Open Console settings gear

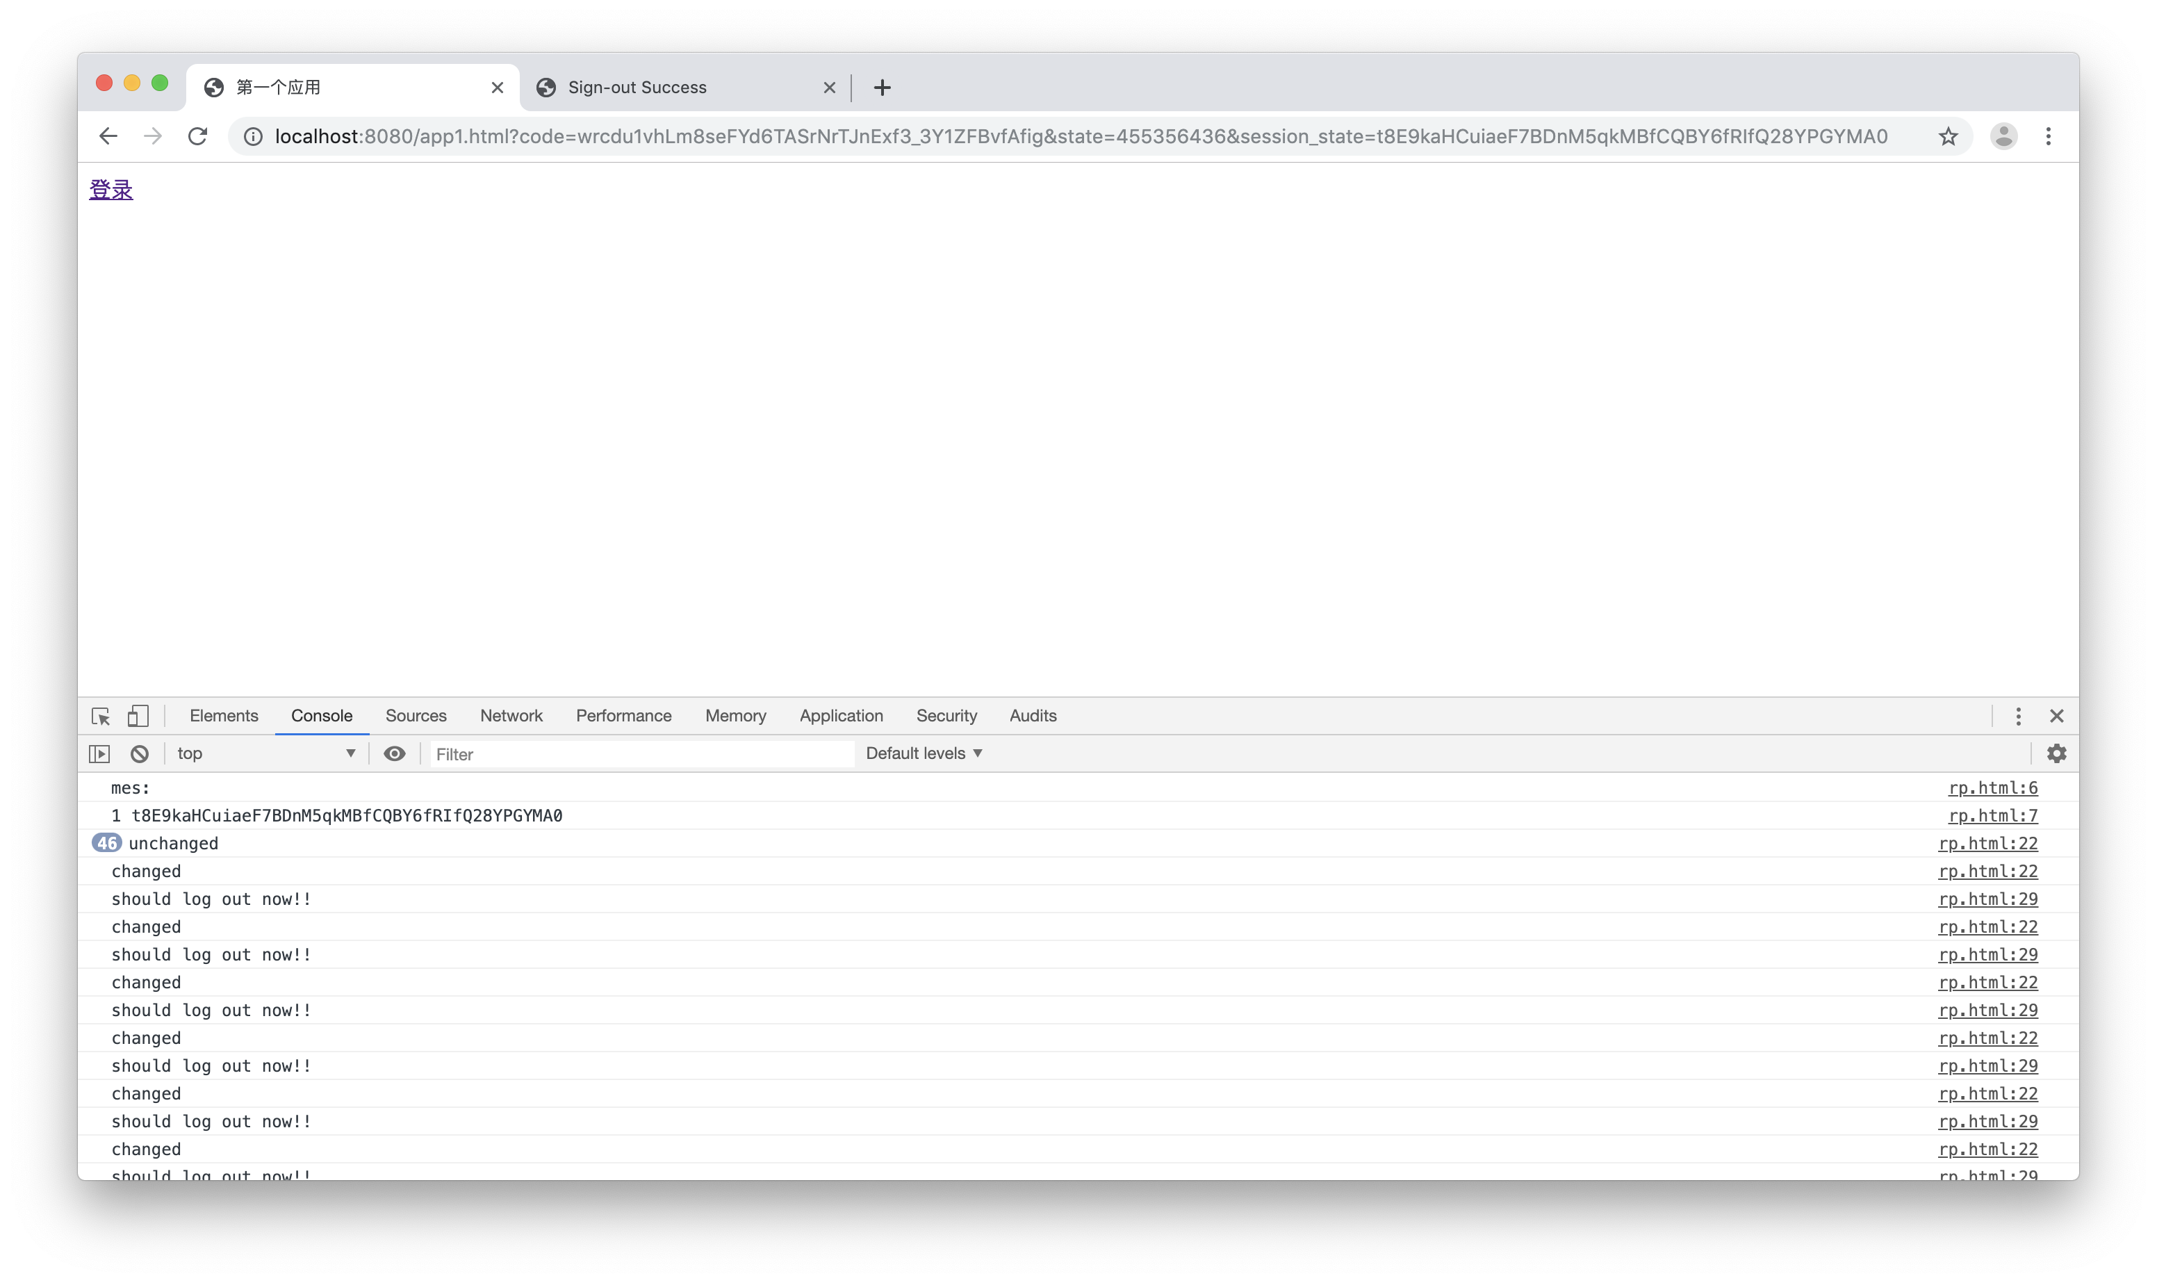(2057, 754)
